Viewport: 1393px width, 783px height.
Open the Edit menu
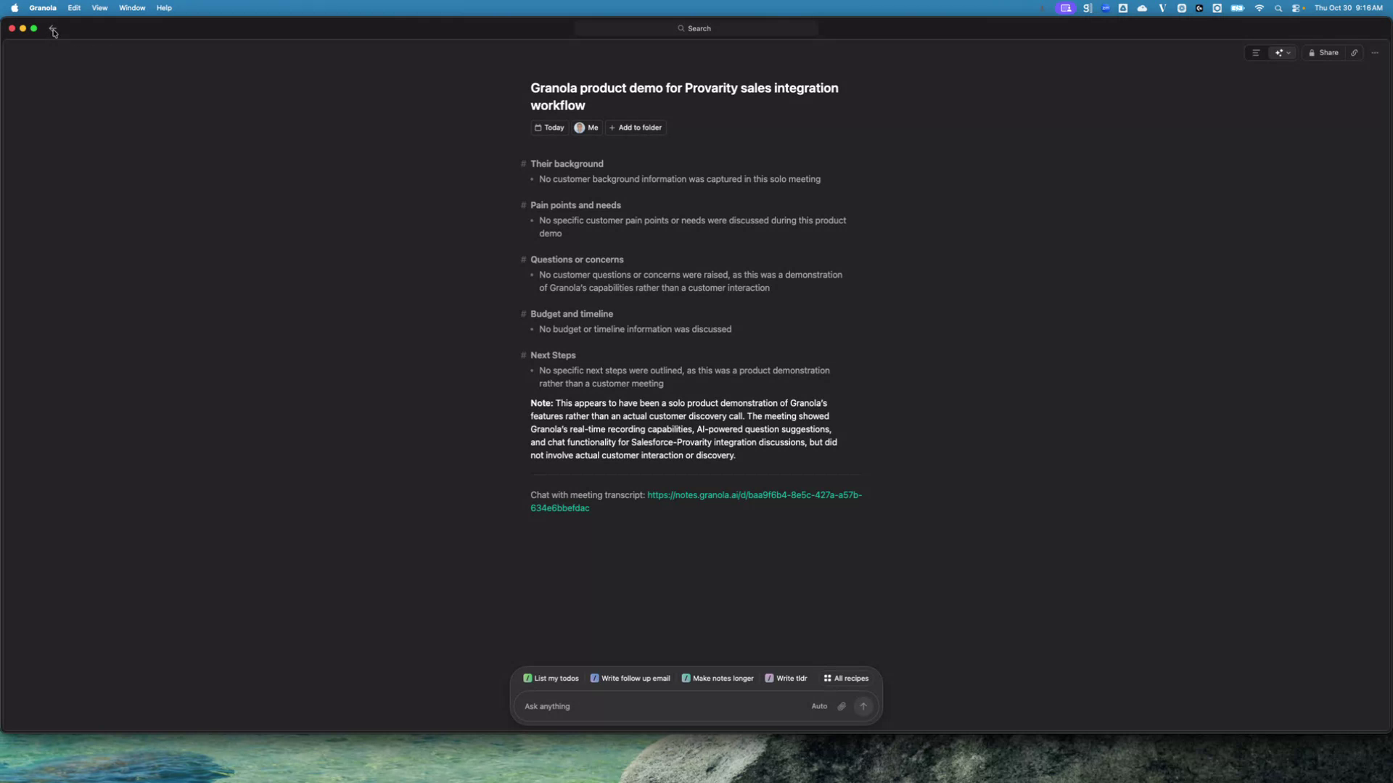74,8
